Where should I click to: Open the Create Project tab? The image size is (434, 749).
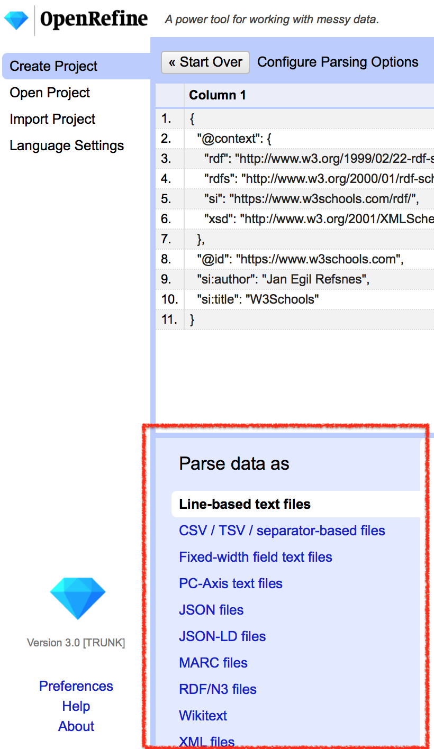point(76,66)
